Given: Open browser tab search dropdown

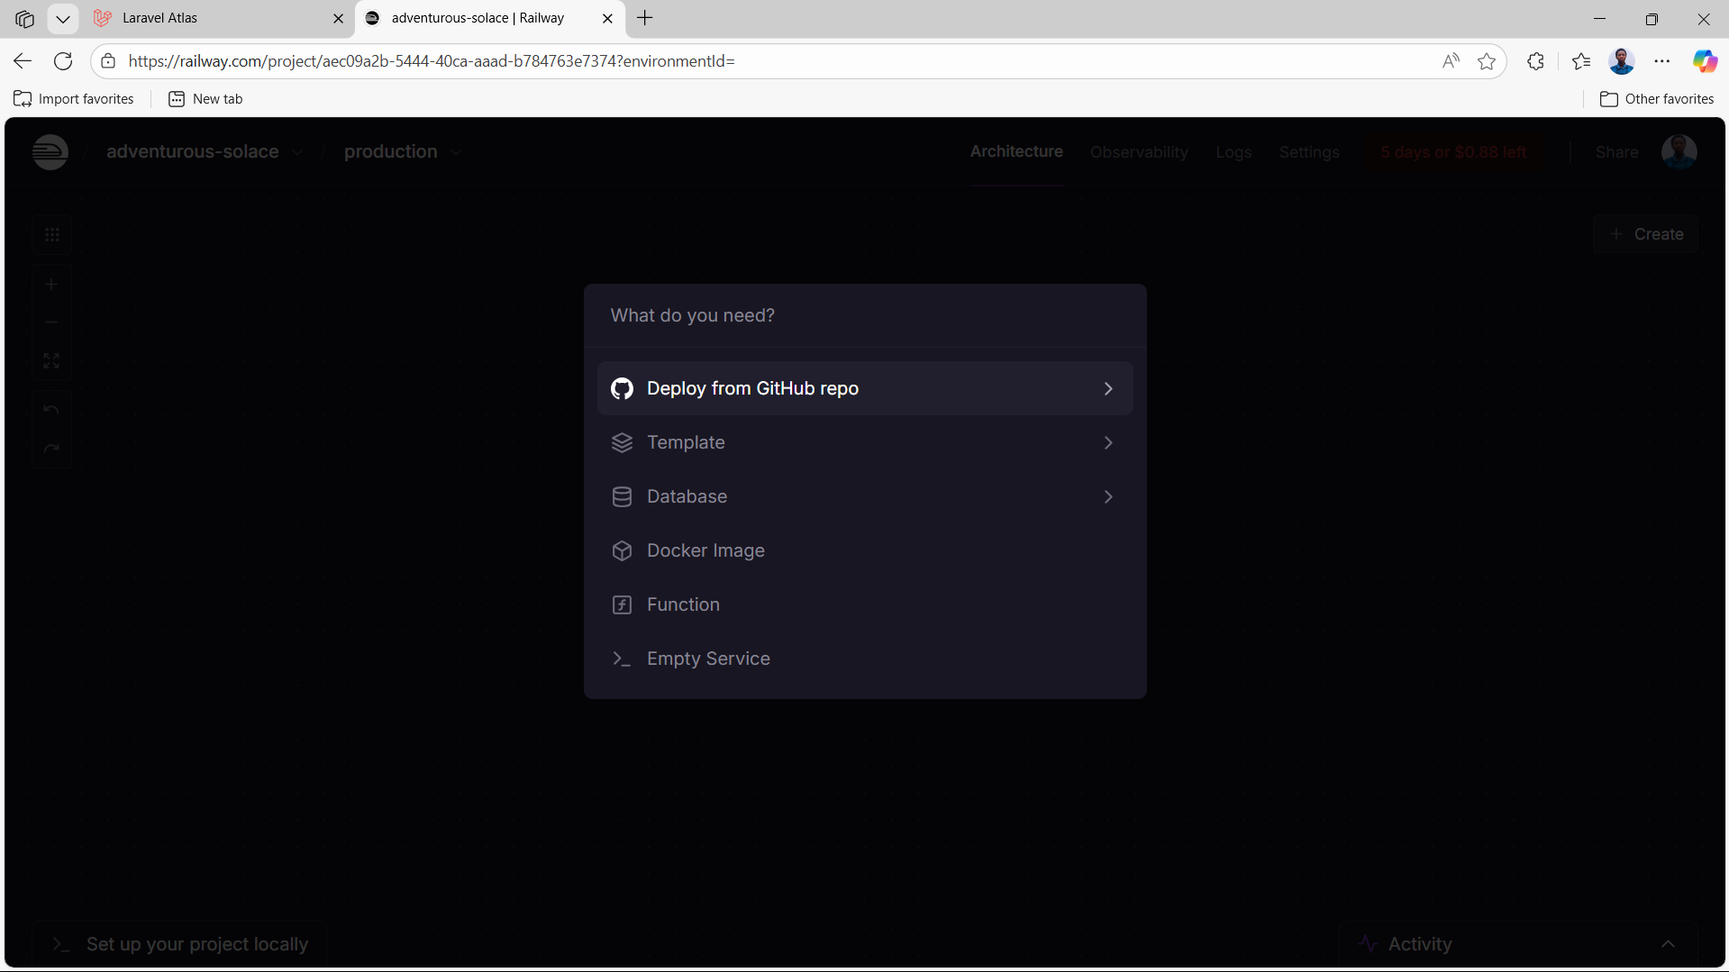Looking at the screenshot, I should [62, 18].
